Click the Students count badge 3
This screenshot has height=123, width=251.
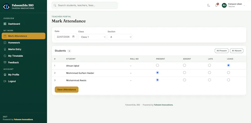tap(69, 51)
